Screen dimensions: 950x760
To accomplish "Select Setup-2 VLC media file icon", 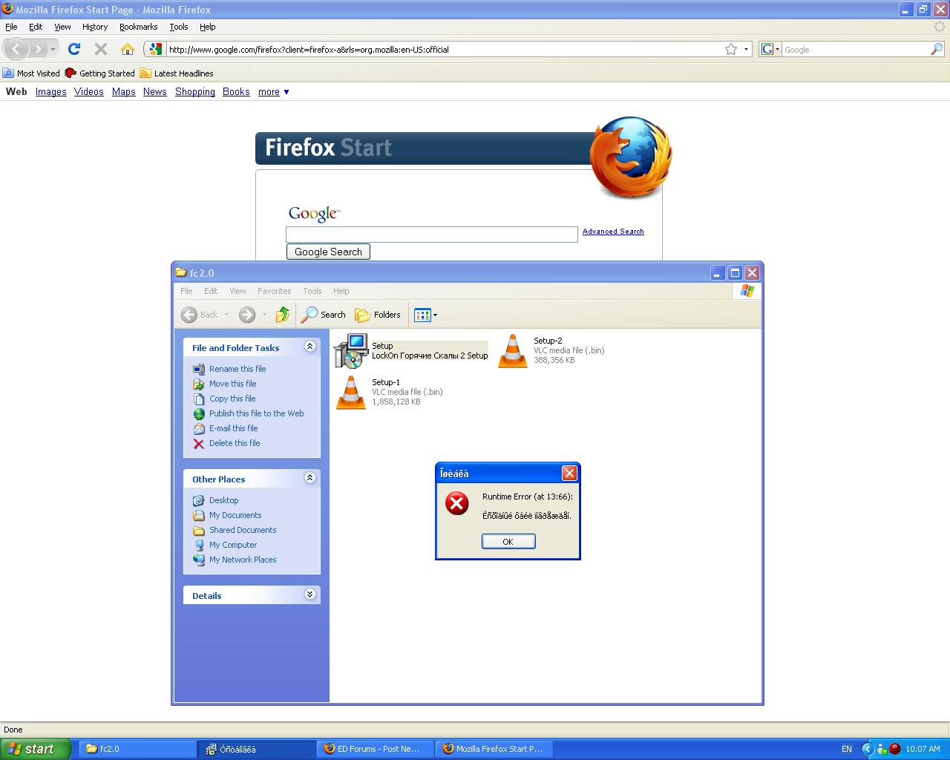I will pos(513,350).
